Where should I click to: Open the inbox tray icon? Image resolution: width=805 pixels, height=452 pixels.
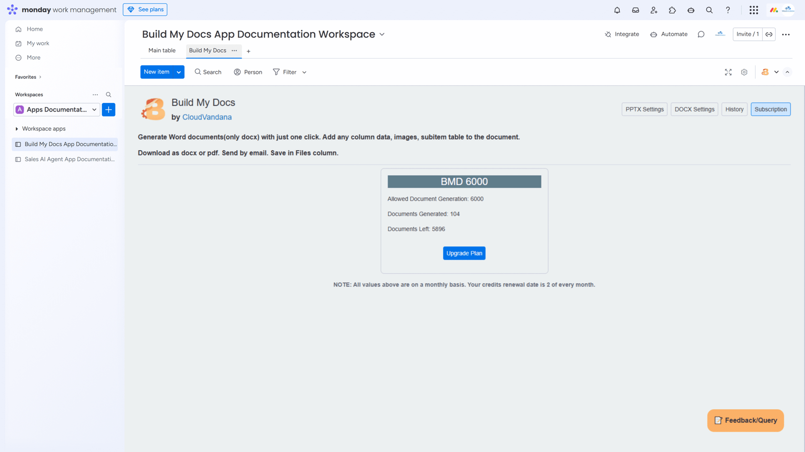pos(635,10)
